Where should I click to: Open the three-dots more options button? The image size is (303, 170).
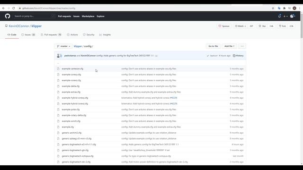coord(242,46)
